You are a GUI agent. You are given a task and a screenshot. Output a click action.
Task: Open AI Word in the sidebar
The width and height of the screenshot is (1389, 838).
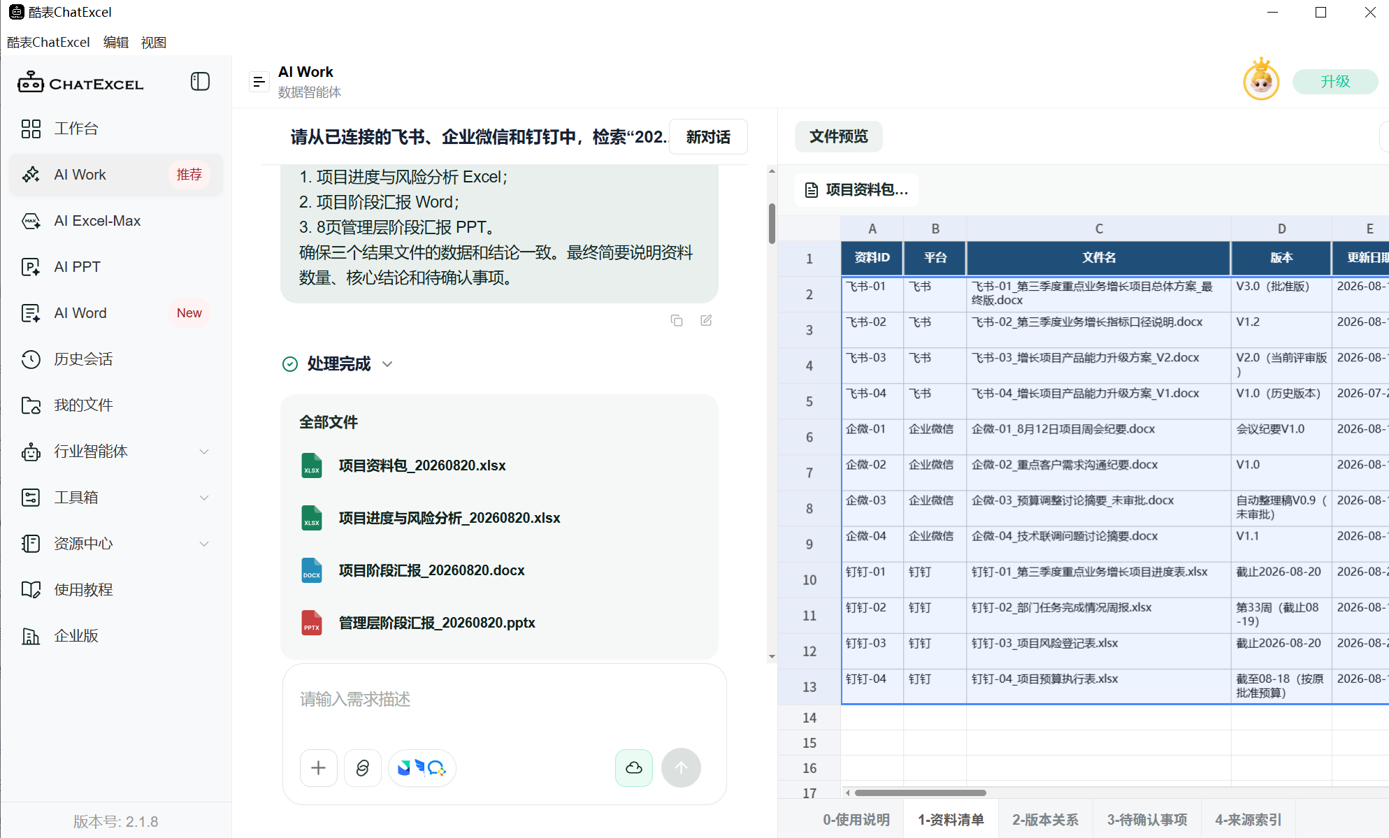(116, 313)
